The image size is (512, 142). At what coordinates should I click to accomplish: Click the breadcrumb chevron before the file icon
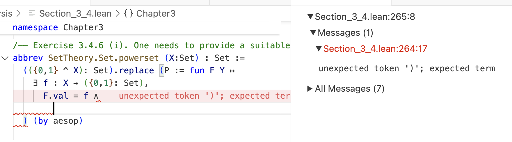(x=19, y=13)
